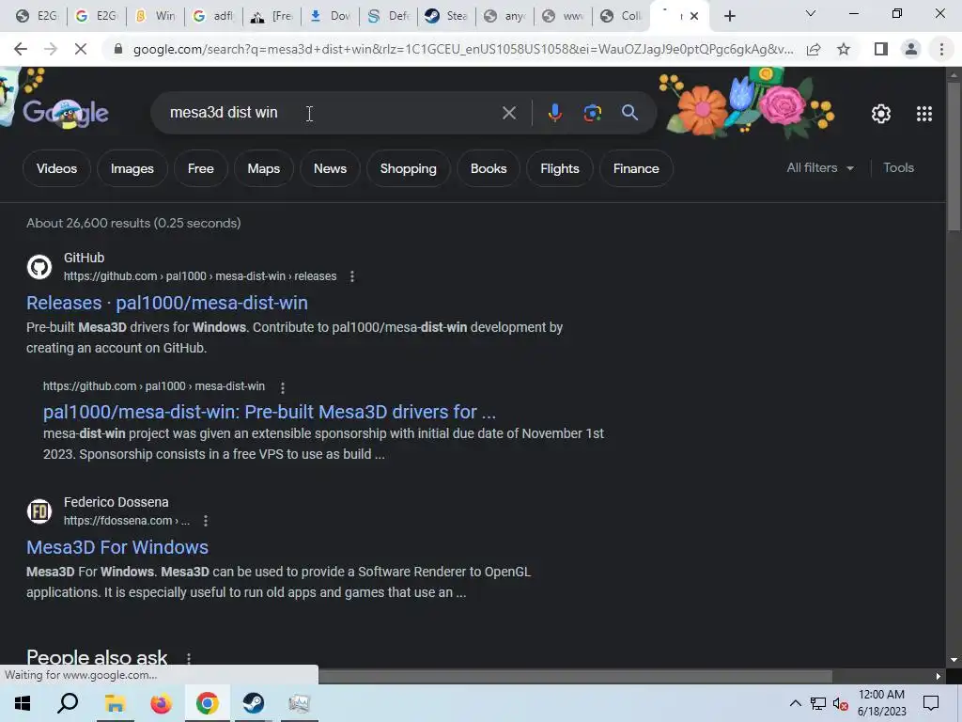Open the Chrome profile avatar
The image size is (962, 722).
tap(911, 49)
